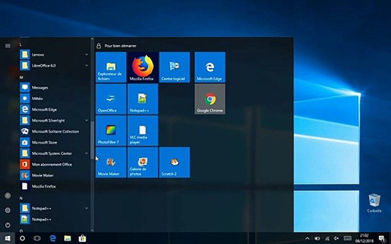The height and width of the screenshot is (244, 391).
Task: Open Mon abonnement Office
Action: pyautogui.click(x=54, y=164)
